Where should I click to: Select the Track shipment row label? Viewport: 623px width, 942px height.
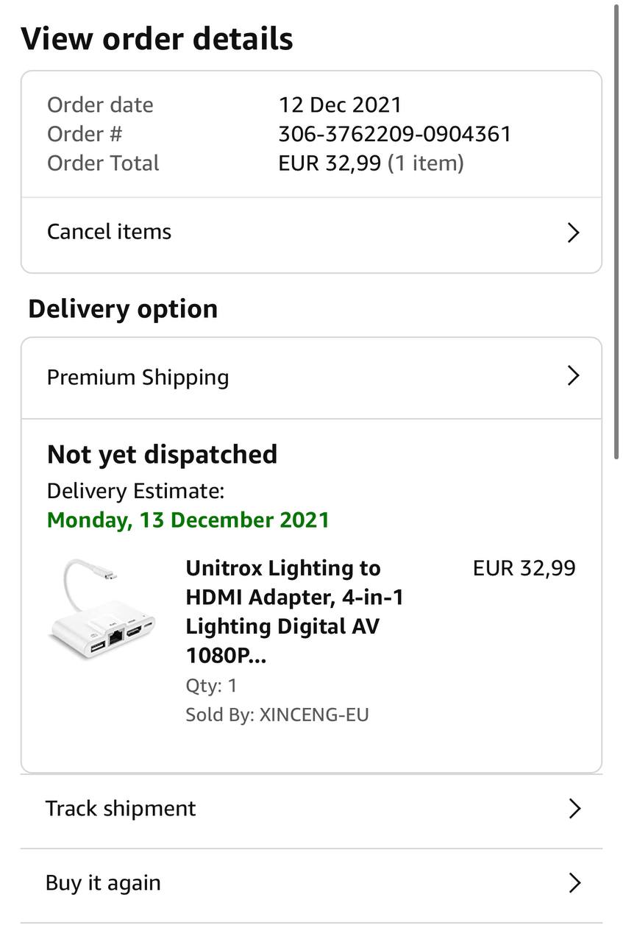121,809
